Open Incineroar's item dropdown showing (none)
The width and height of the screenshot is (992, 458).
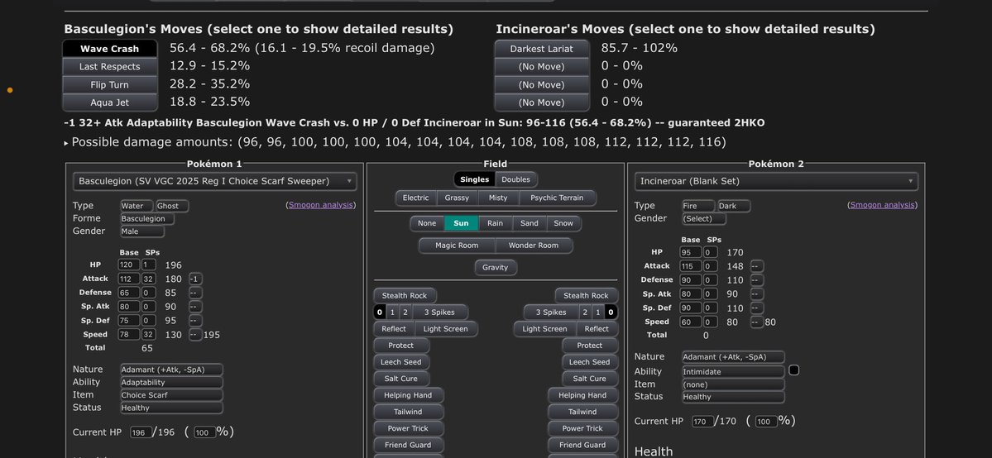click(733, 384)
